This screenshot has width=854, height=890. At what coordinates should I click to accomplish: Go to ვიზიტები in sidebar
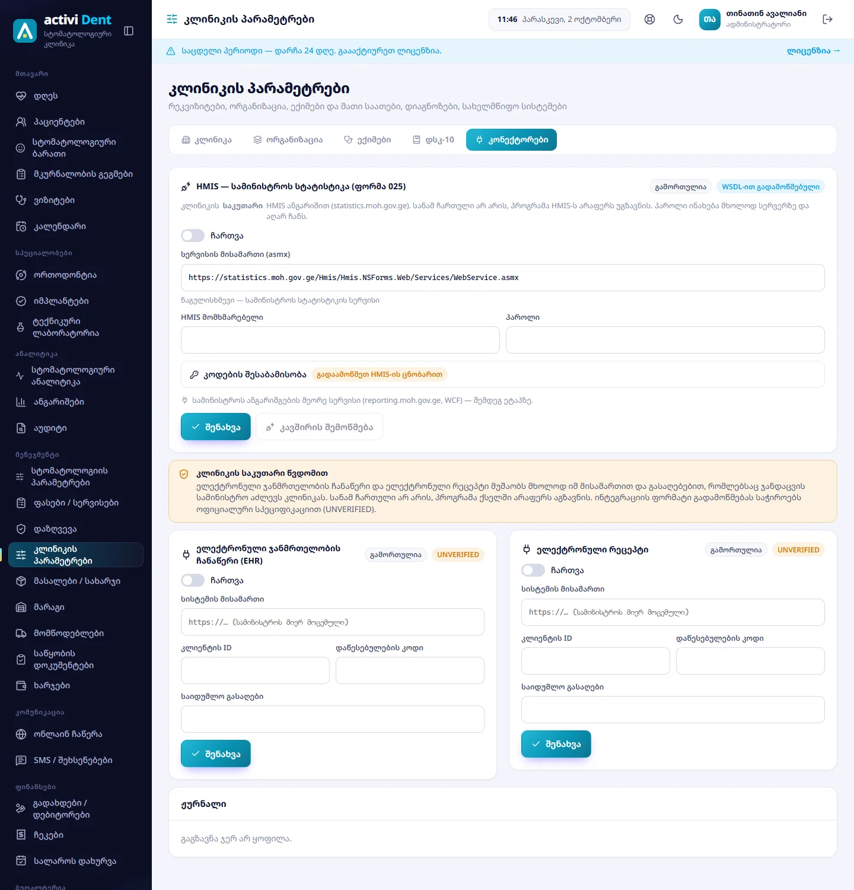tap(76, 201)
